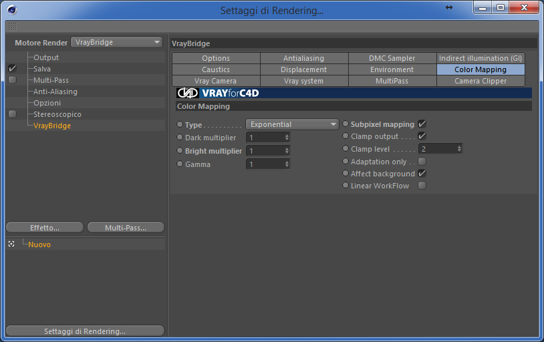
Task: Click the target icon beside Nuovo preset
Action: pyautogui.click(x=11, y=244)
